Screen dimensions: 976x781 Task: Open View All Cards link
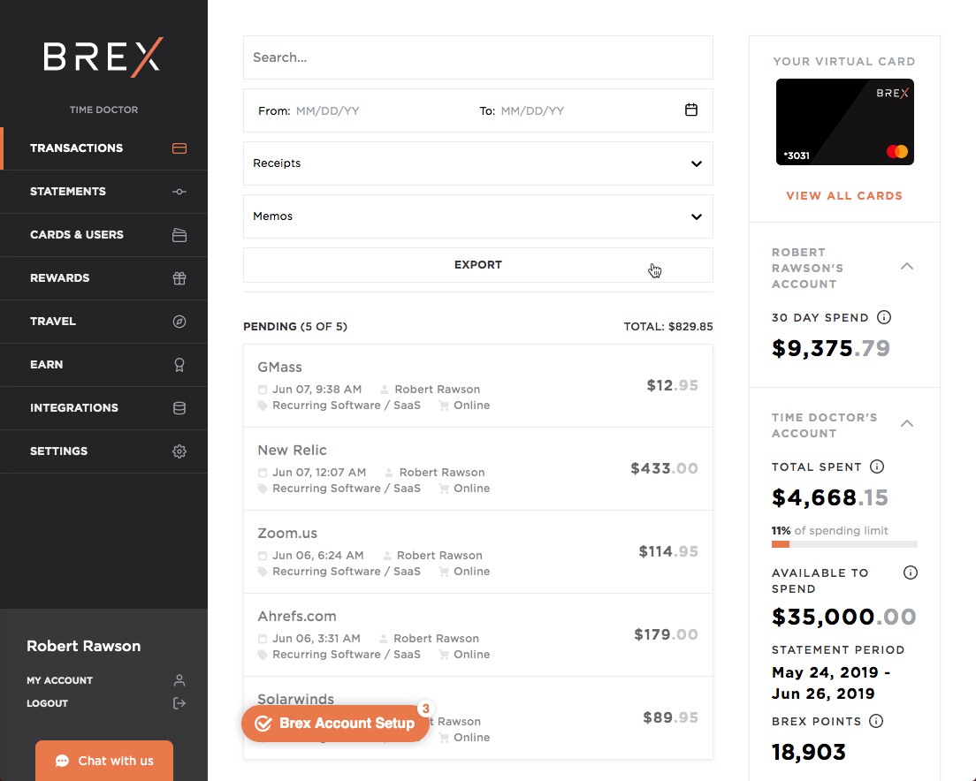pyautogui.click(x=844, y=195)
